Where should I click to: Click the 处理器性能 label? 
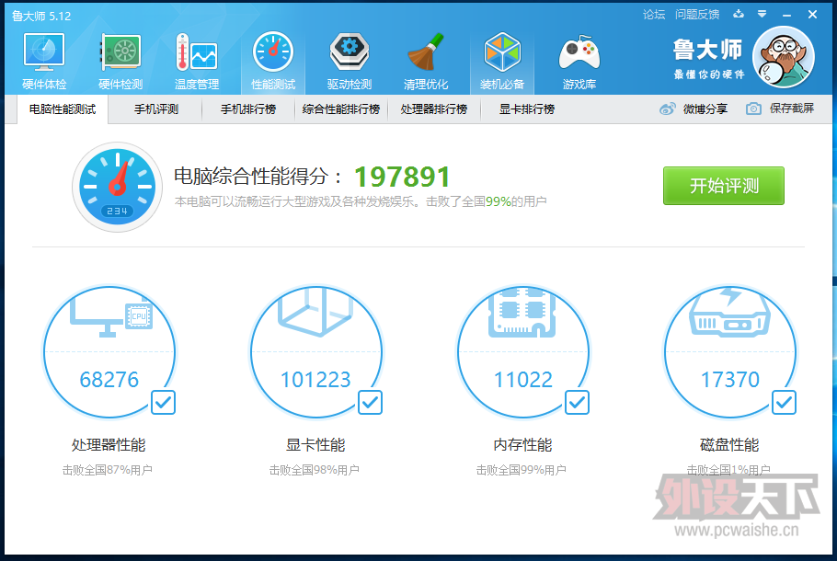point(109,444)
